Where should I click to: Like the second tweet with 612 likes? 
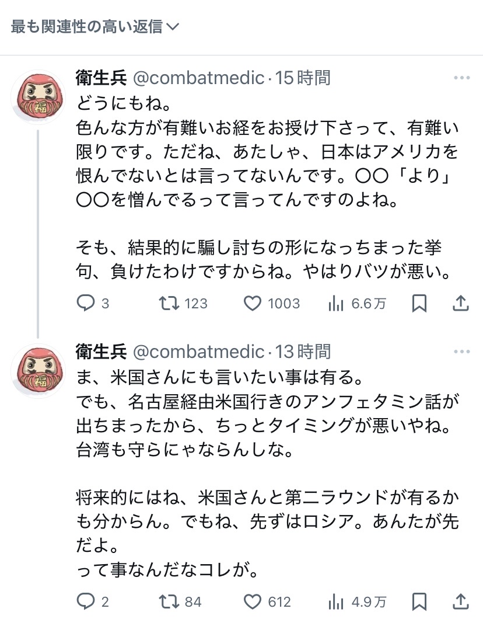click(252, 601)
